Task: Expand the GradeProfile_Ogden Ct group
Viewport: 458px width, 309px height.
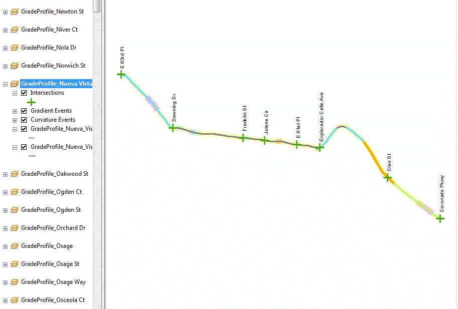Action: 5,193
